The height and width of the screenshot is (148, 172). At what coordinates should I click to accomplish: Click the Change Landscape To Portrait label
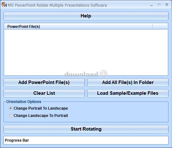[41, 116]
